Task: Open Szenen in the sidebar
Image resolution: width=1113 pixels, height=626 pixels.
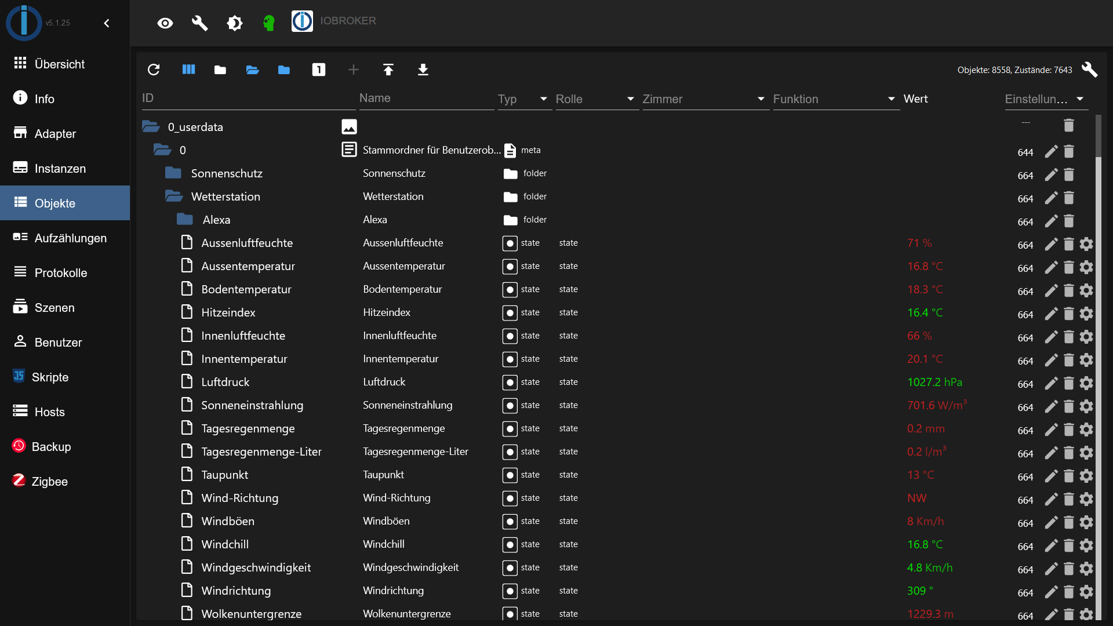Action: tap(65, 307)
